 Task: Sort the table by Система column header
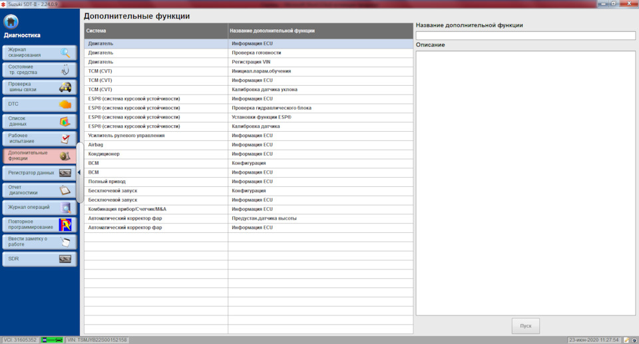point(156,31)
